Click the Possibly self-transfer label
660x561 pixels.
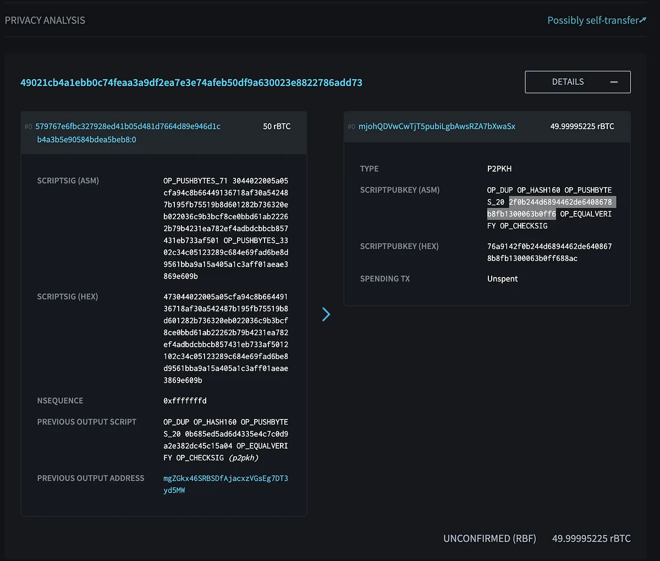[x=592, y=20]
